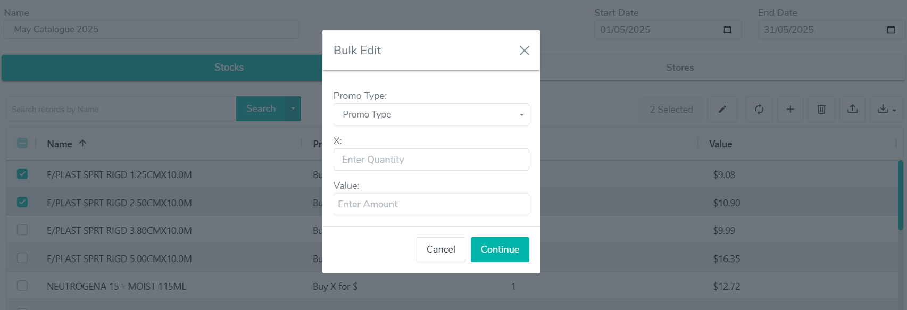Click the refresh sync icon
907x310 pixels.
(x=759, y=110)
